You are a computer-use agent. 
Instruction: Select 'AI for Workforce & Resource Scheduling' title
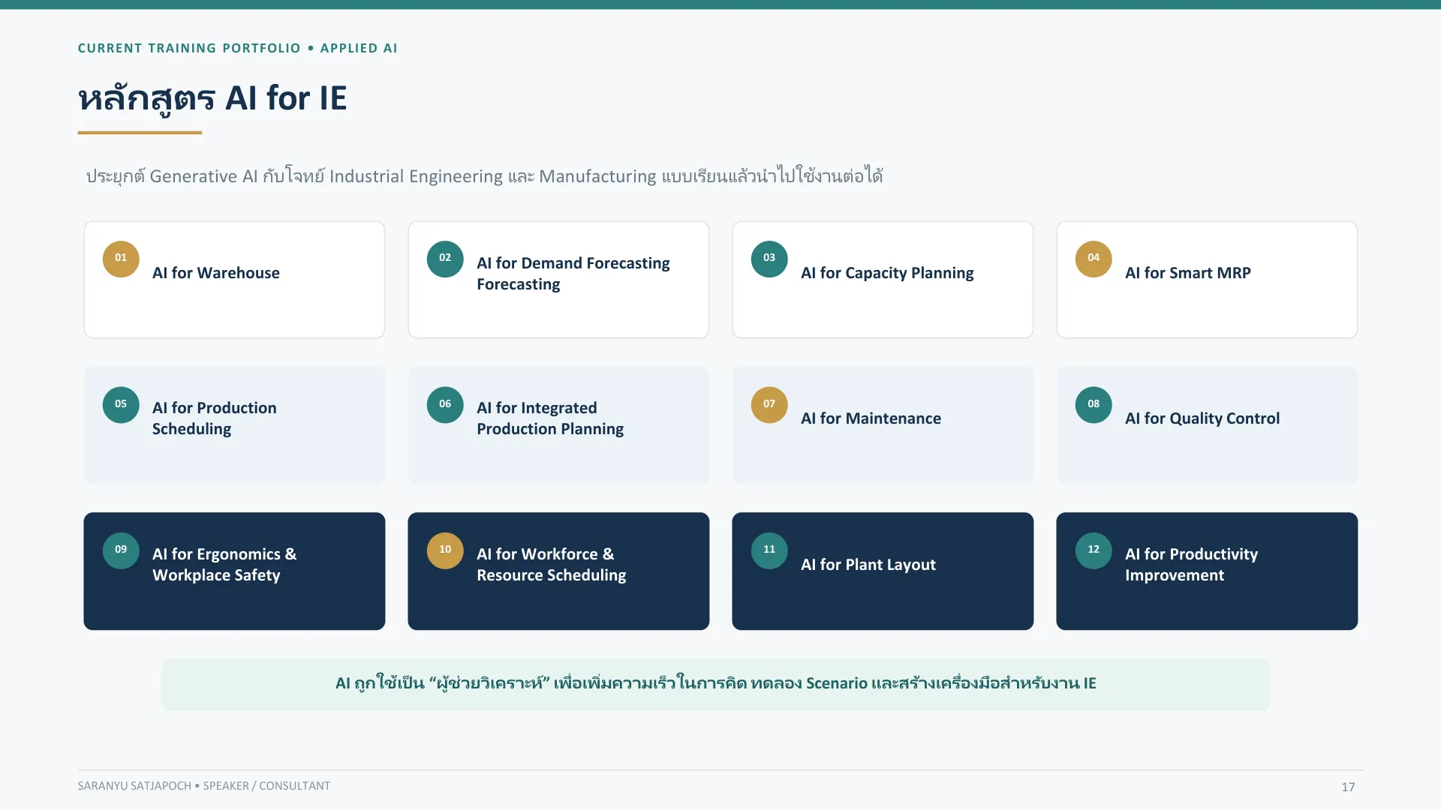[552, 565]
